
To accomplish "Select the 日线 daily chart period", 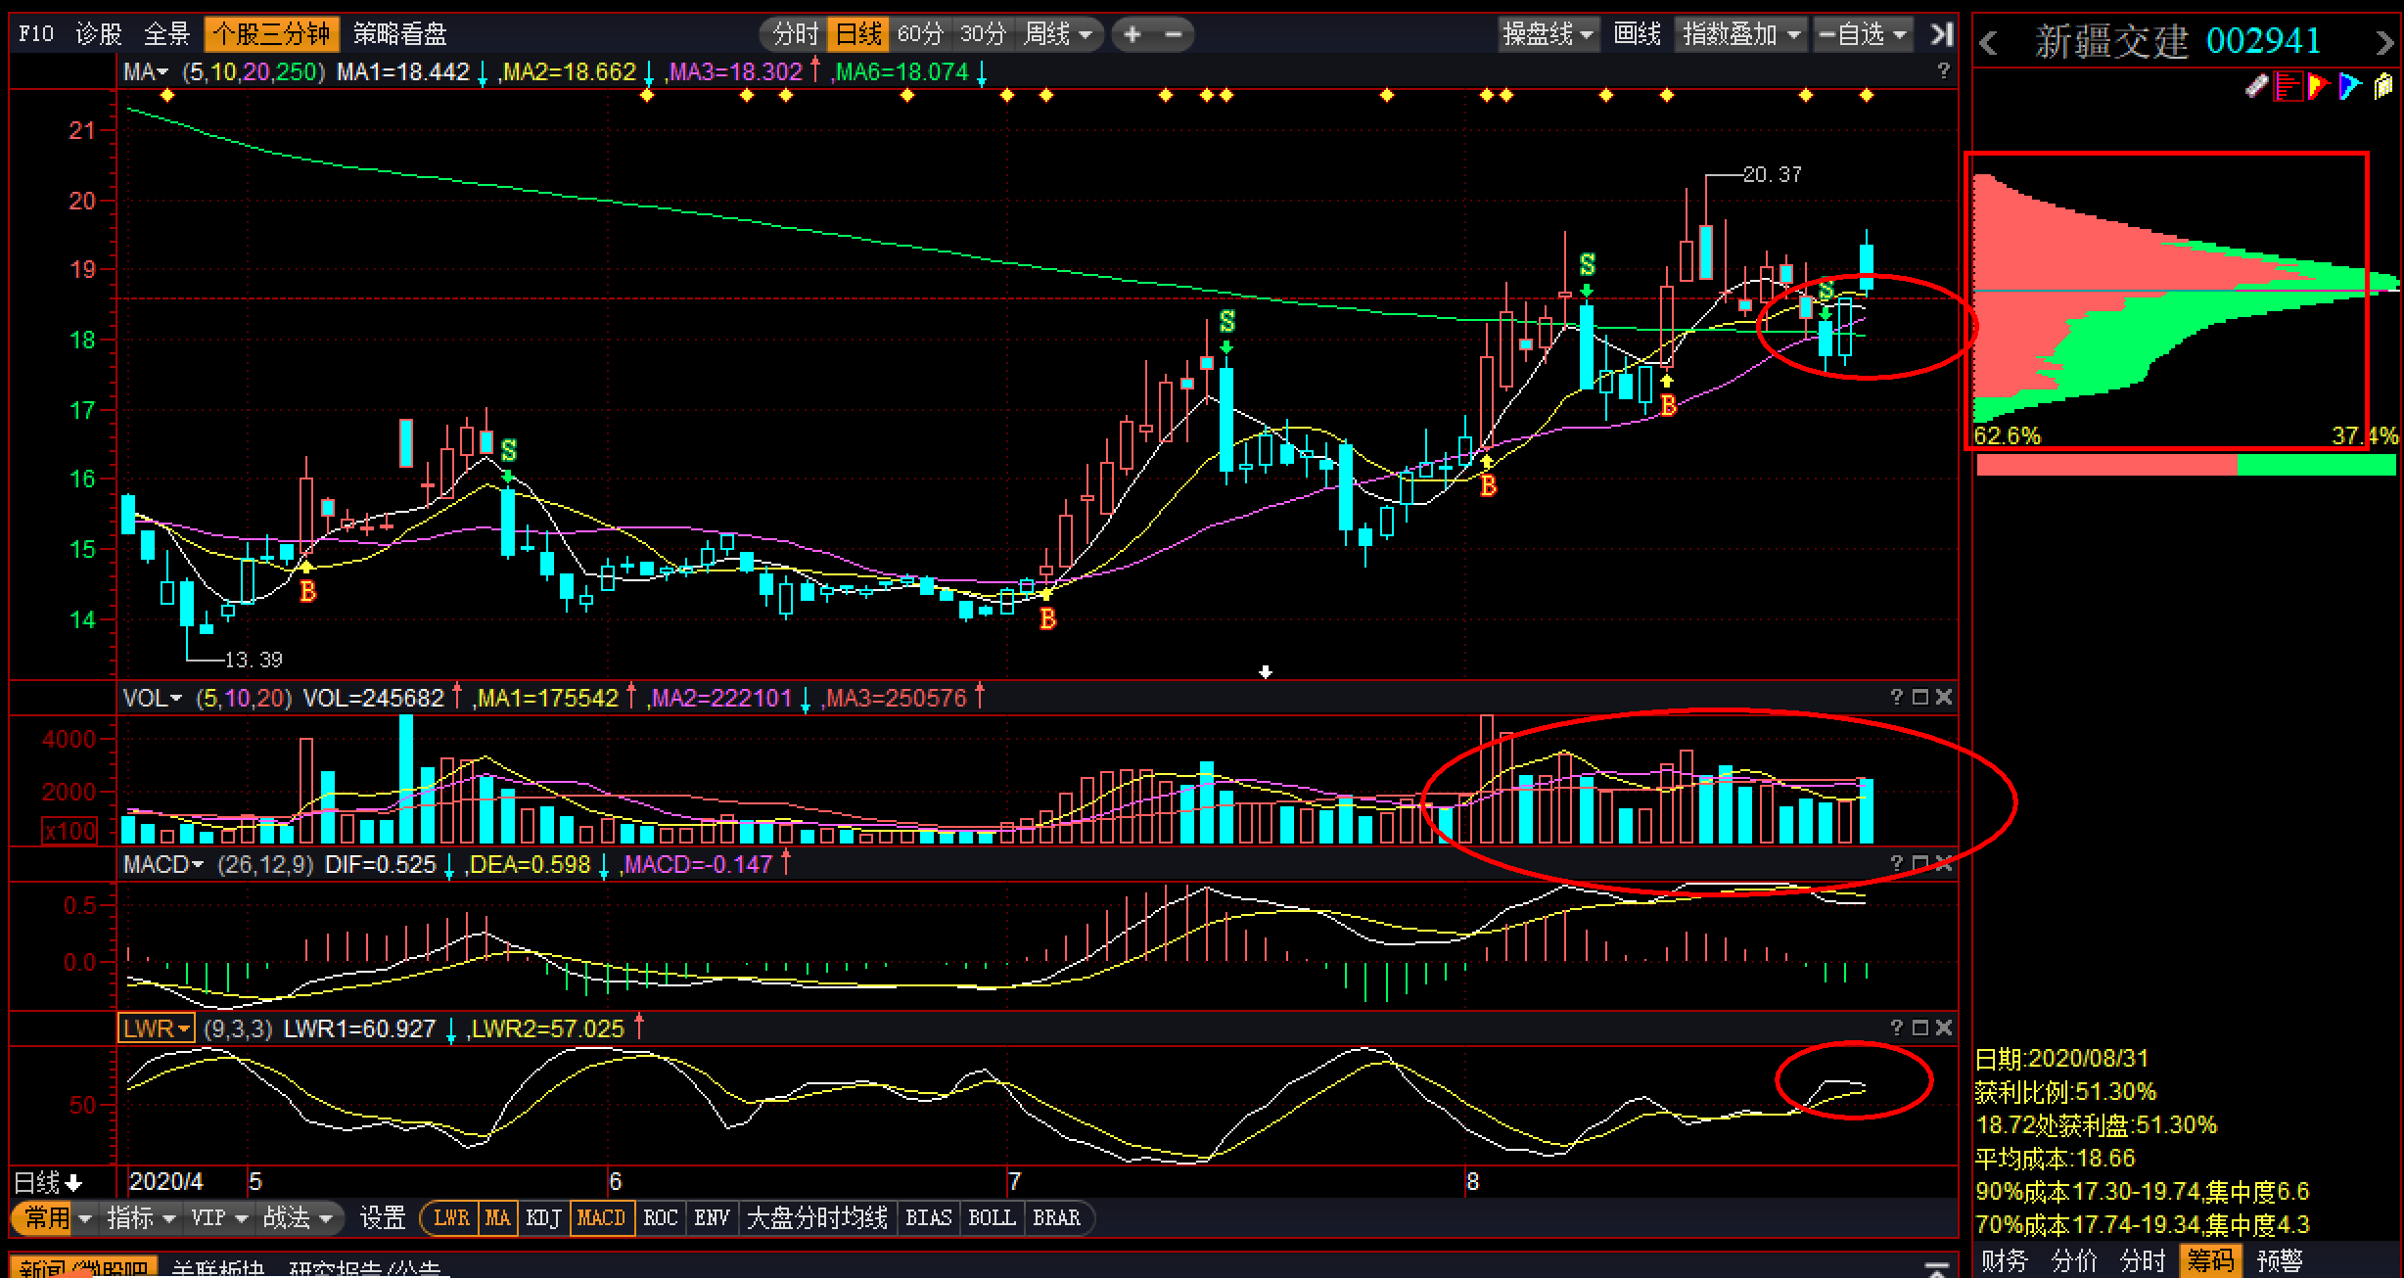I will (x=858, y=34).
